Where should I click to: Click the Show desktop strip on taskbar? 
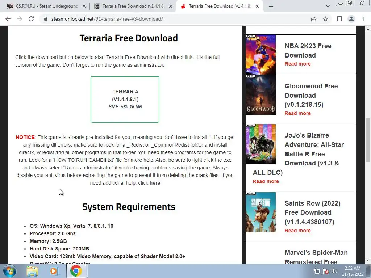click(369, 271)
